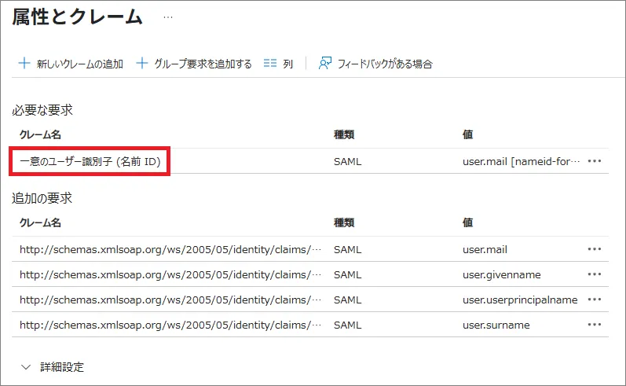Click クレーム名 column header under 追加の要求
Image resolution: width=626 pixels, height=386 pixels.
[40, 222]
